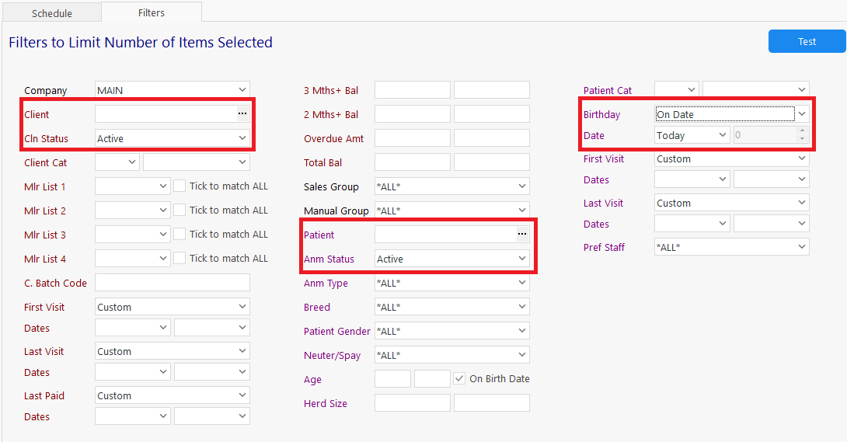The width and height of the screenshot is (847, 442).
Task: Open the Pref Staff dropdown
Action: [x=802, y=247]
